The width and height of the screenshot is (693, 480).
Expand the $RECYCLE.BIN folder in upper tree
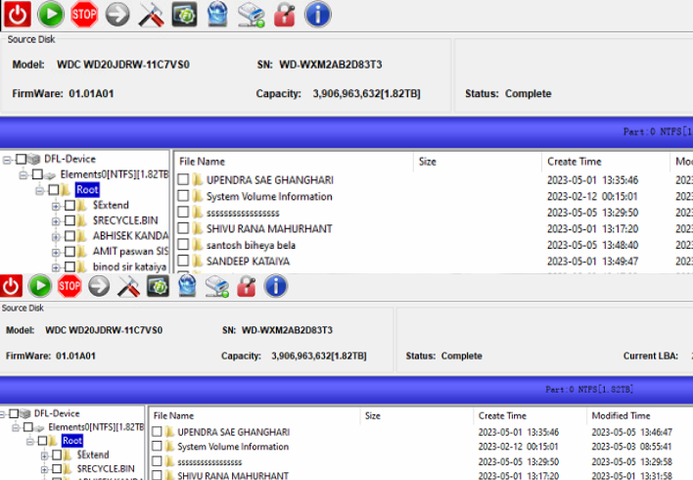pos(56,221)
